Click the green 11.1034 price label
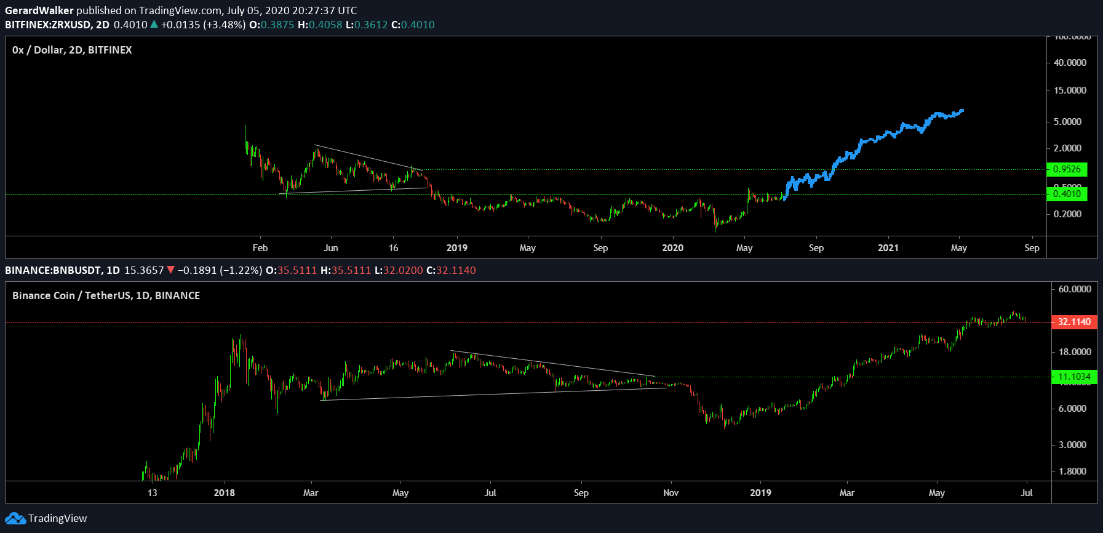Viewport: 1103px width, 533px height. click(x=1074, y=377)
